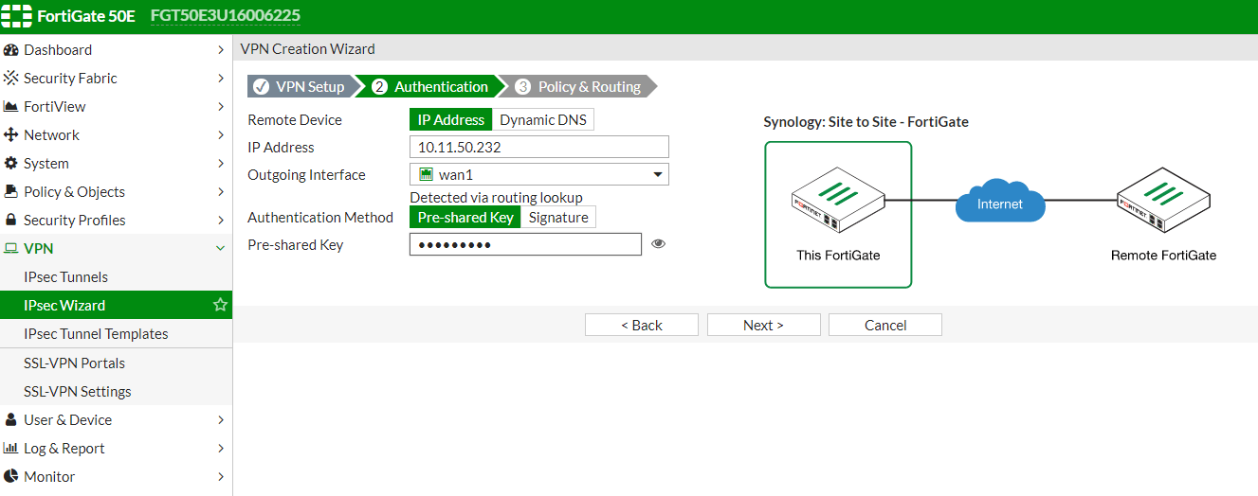This screenshot has width=1258, height=496.
Task: Click into the Pre-shared Key field
Action: [526, 244]
